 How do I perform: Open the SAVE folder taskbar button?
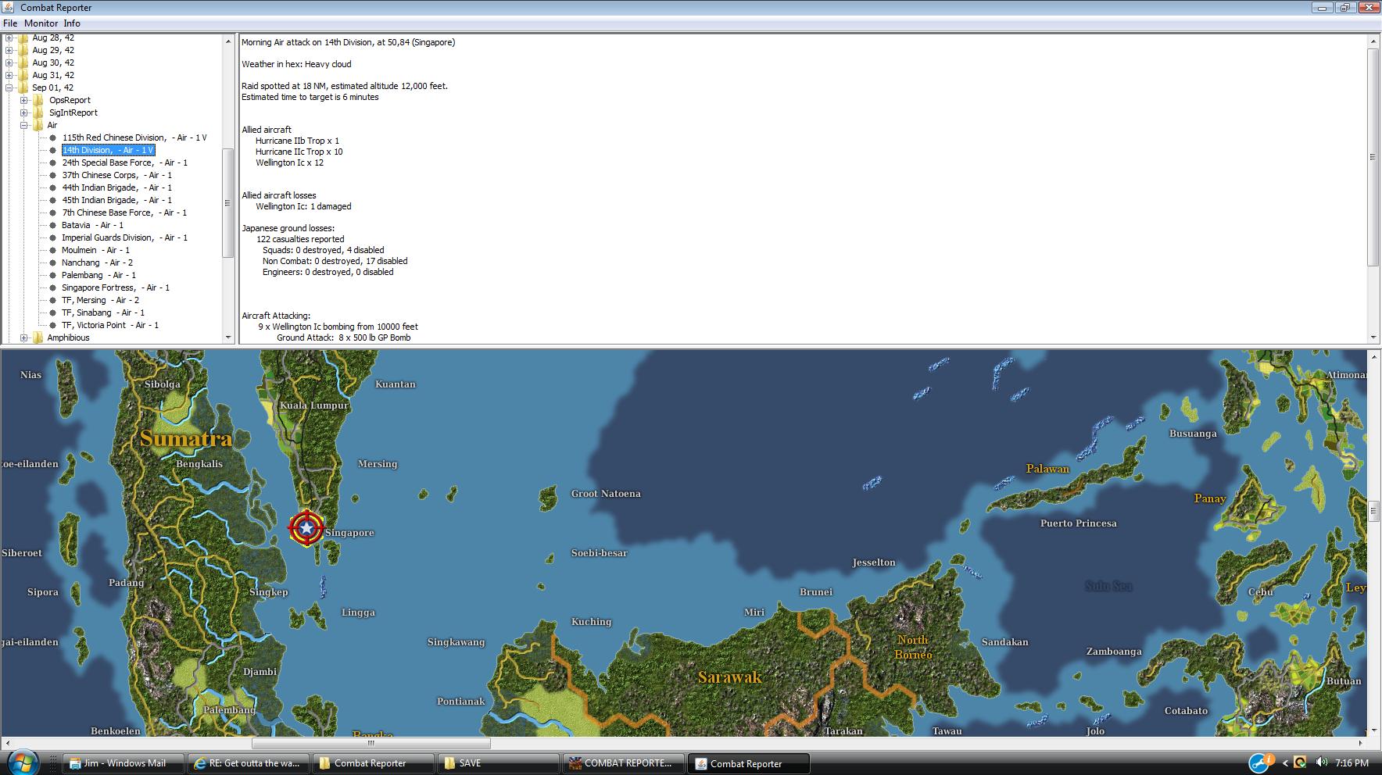(x=499, y=763)
